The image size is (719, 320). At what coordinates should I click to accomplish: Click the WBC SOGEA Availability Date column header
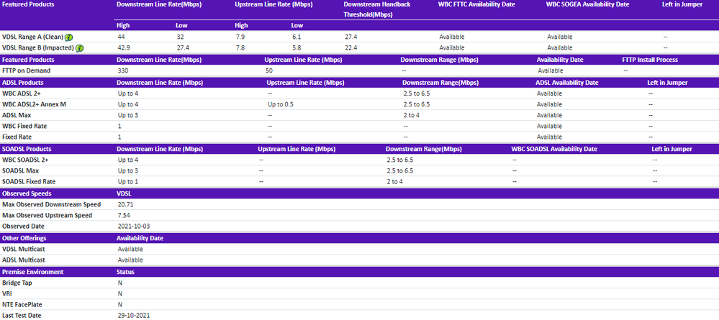coord(588,4)
